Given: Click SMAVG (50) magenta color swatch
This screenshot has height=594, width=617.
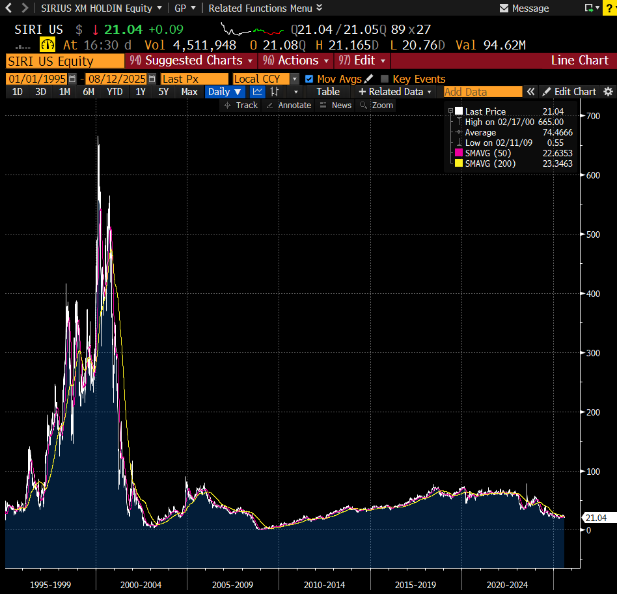Looking at the screenshot, I should (458, 153).
